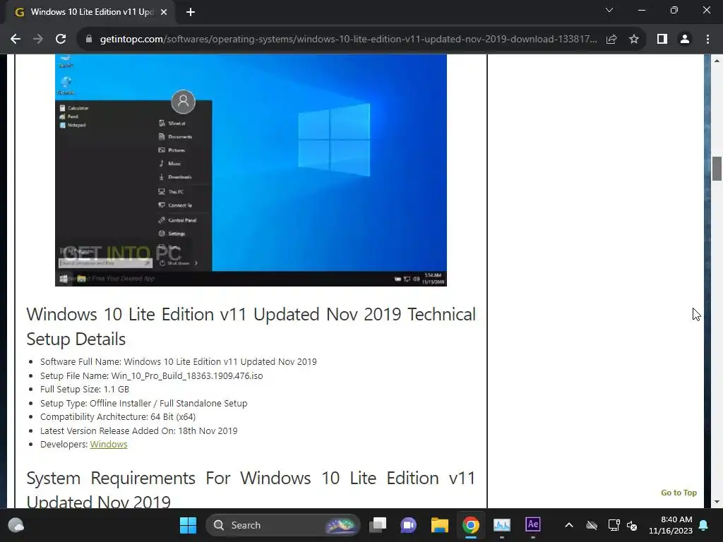The image size is (723, 542).
Task: Open notifications via the bell icon
Action: pyautogui.click(x=704, y=525)
